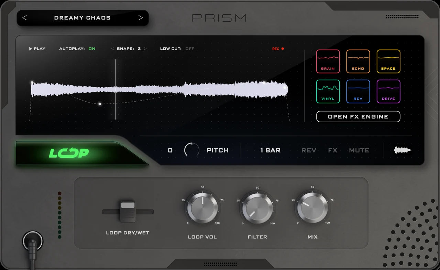Image resolution: width=440 pixels, height=270 pixels.
Task: Go to next preset with right arrow
Action: 140,18
